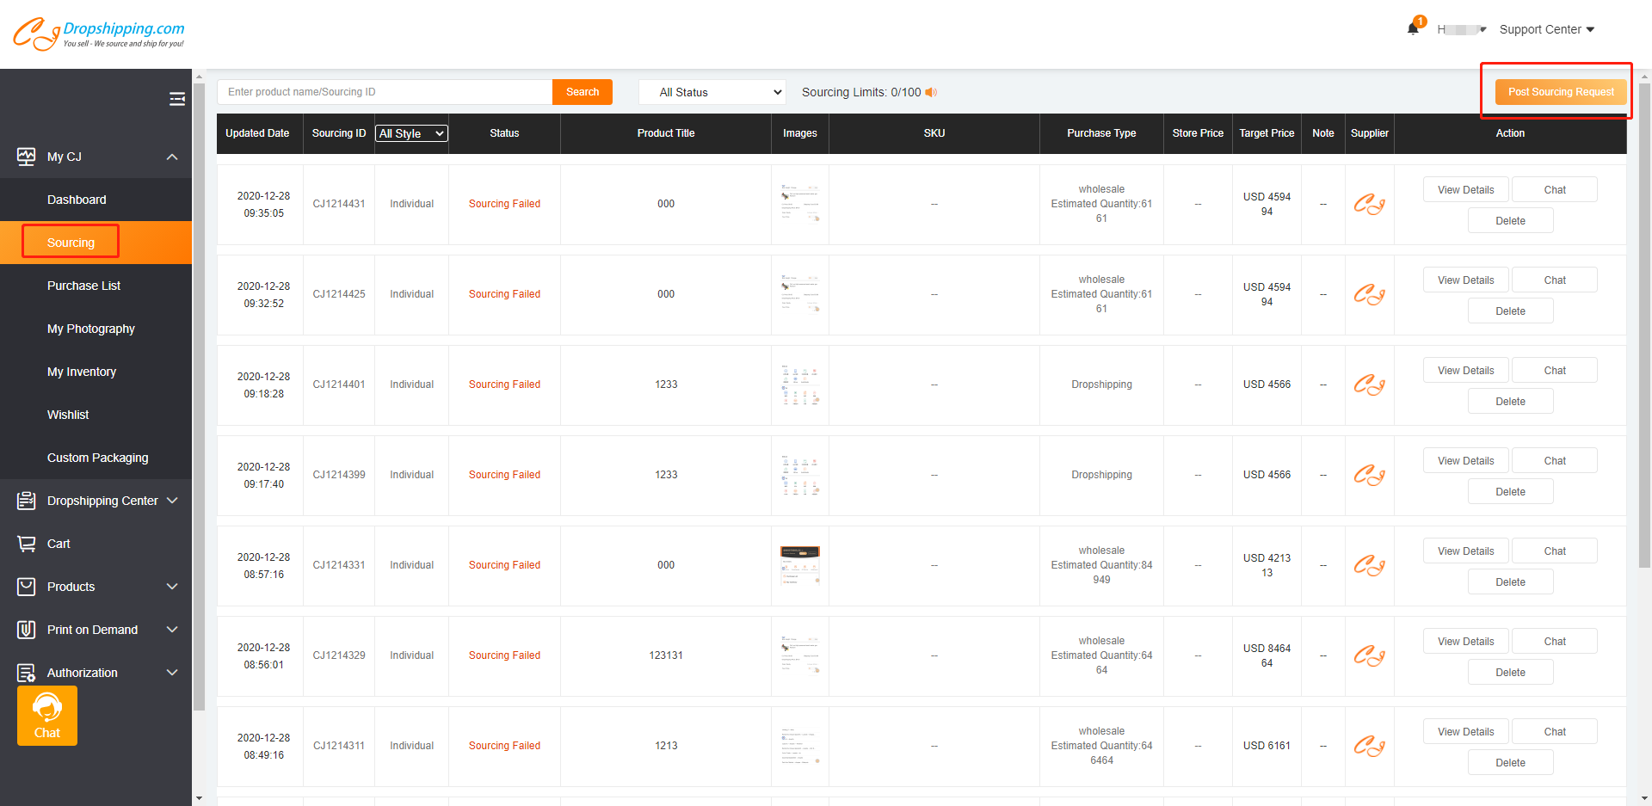Open the All Status dropdown

[x=712, y=92]
